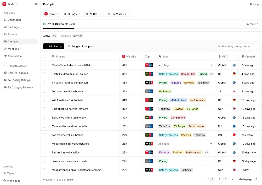Open the All GEO filter dropdown
This screenshot has height=185, width=262.
[x=94, y=14]
